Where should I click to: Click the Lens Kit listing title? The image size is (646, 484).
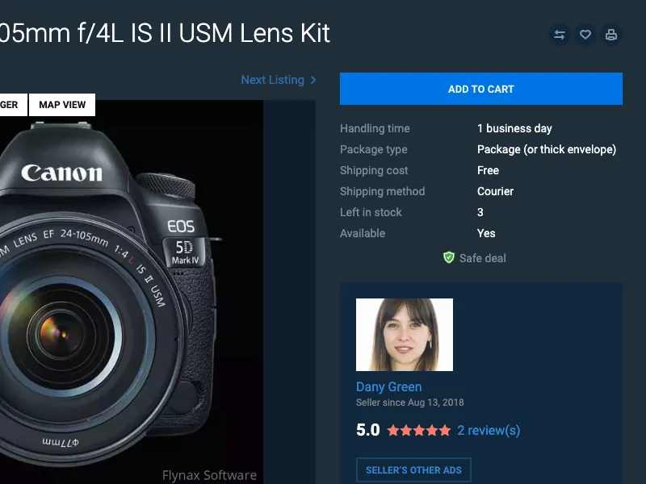pos(165,33)
